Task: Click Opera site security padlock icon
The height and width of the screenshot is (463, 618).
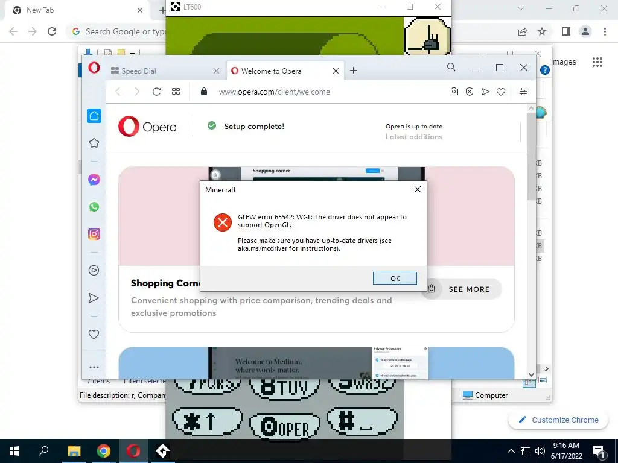Action: [x=204, y=92]
